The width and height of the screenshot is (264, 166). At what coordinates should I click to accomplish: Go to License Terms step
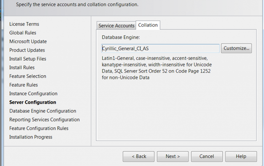tap(24, 24)
